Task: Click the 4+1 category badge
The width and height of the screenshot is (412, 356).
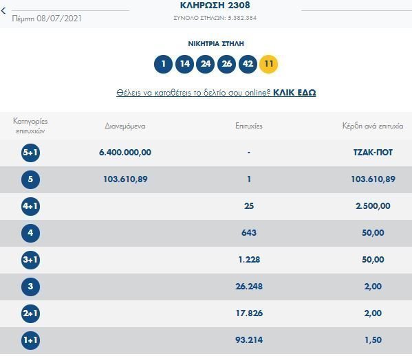Action: [x=30, y=206]
